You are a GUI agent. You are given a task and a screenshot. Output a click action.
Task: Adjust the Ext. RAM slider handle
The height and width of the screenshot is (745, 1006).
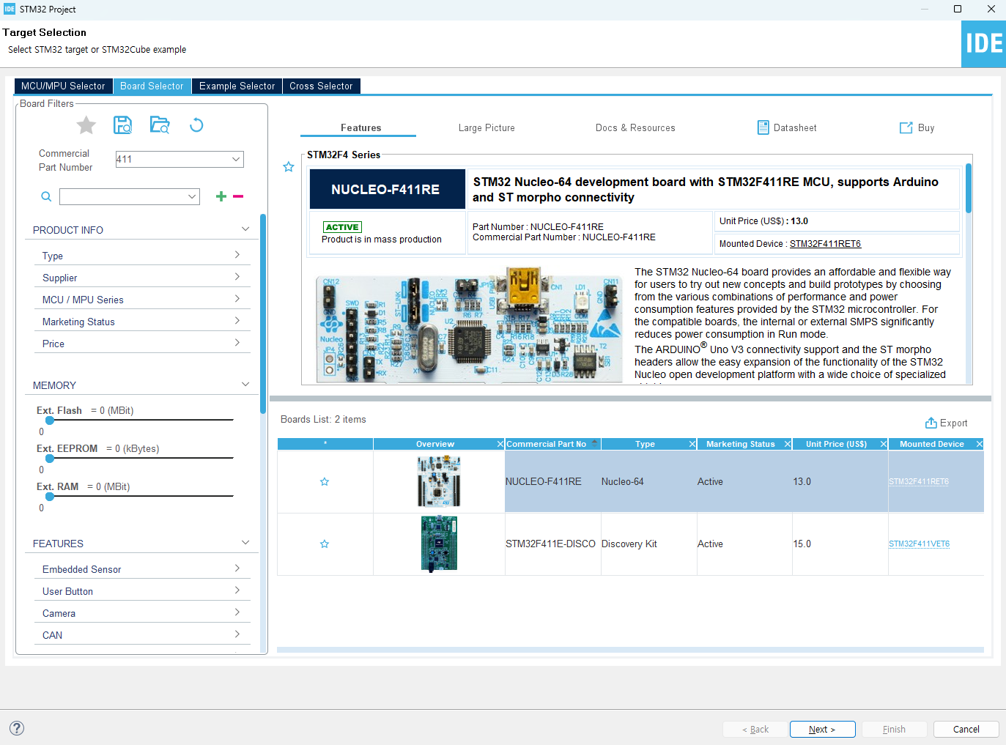coord(49,497)
